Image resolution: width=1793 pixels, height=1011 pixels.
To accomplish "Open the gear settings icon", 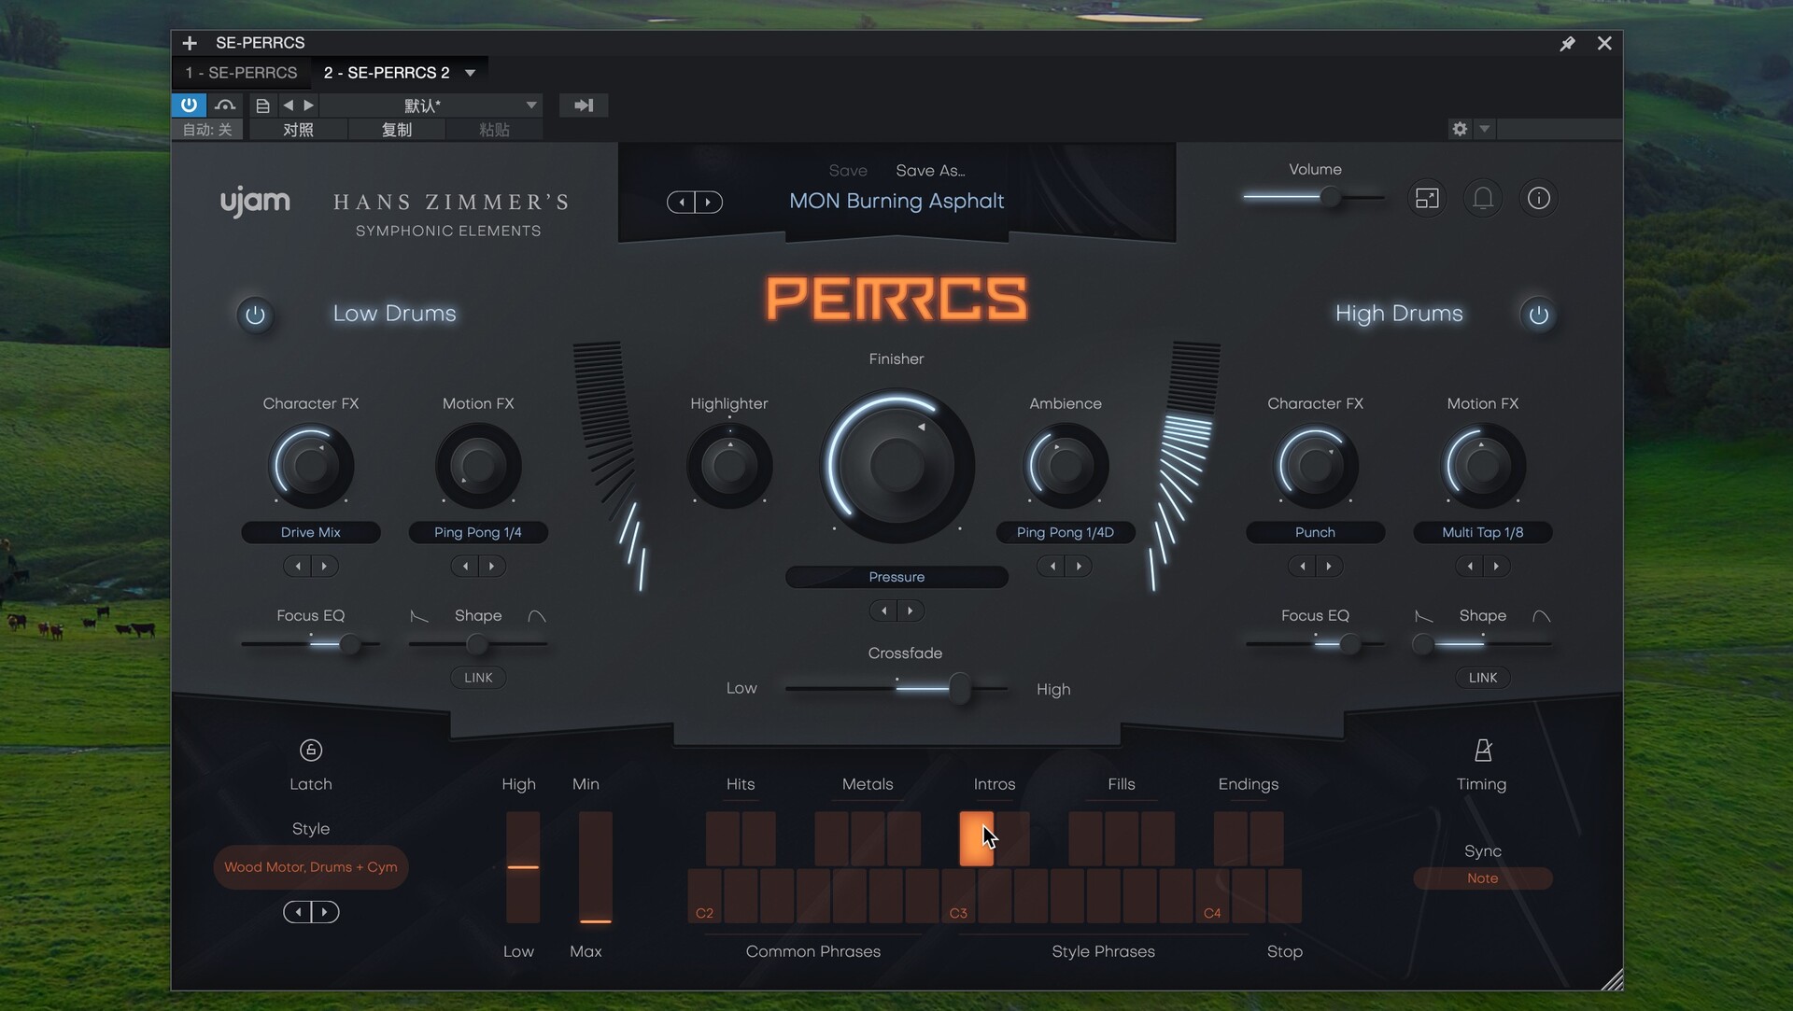I will pyautogui.click(x=1460, y=129).
